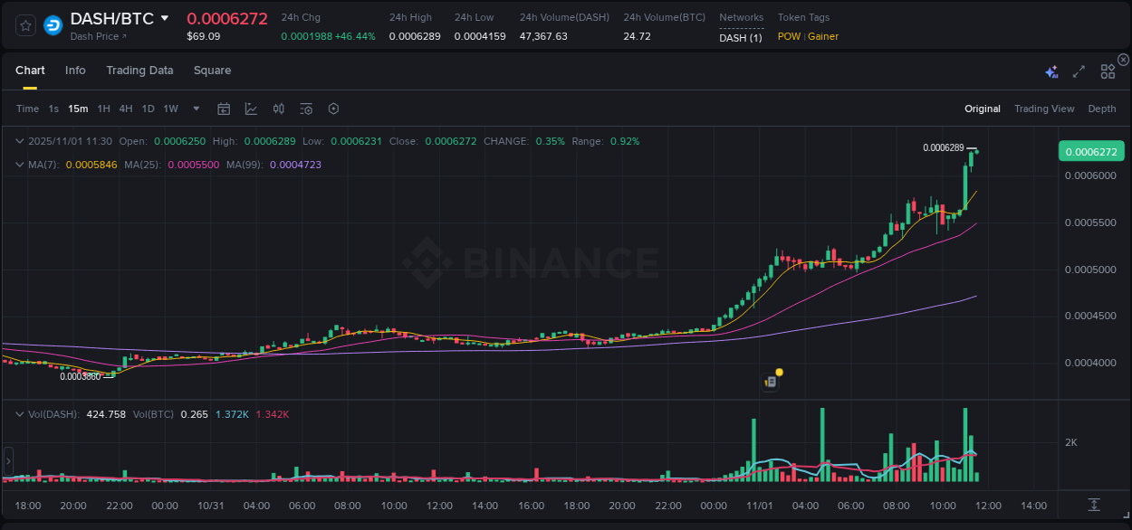Select the 4H timeframe
1132x530 pixels.
126,109
